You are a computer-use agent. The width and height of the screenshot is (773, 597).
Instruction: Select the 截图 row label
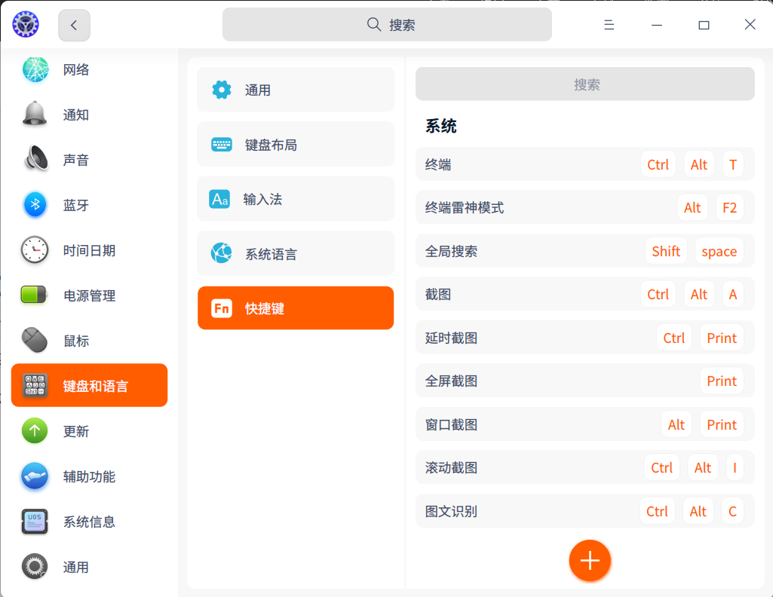(437, 294)
